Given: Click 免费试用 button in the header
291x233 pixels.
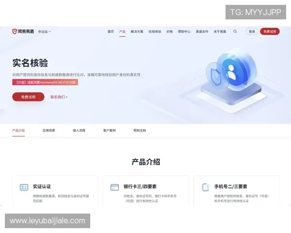Looking at the screenshot, I should coord(270,32).
